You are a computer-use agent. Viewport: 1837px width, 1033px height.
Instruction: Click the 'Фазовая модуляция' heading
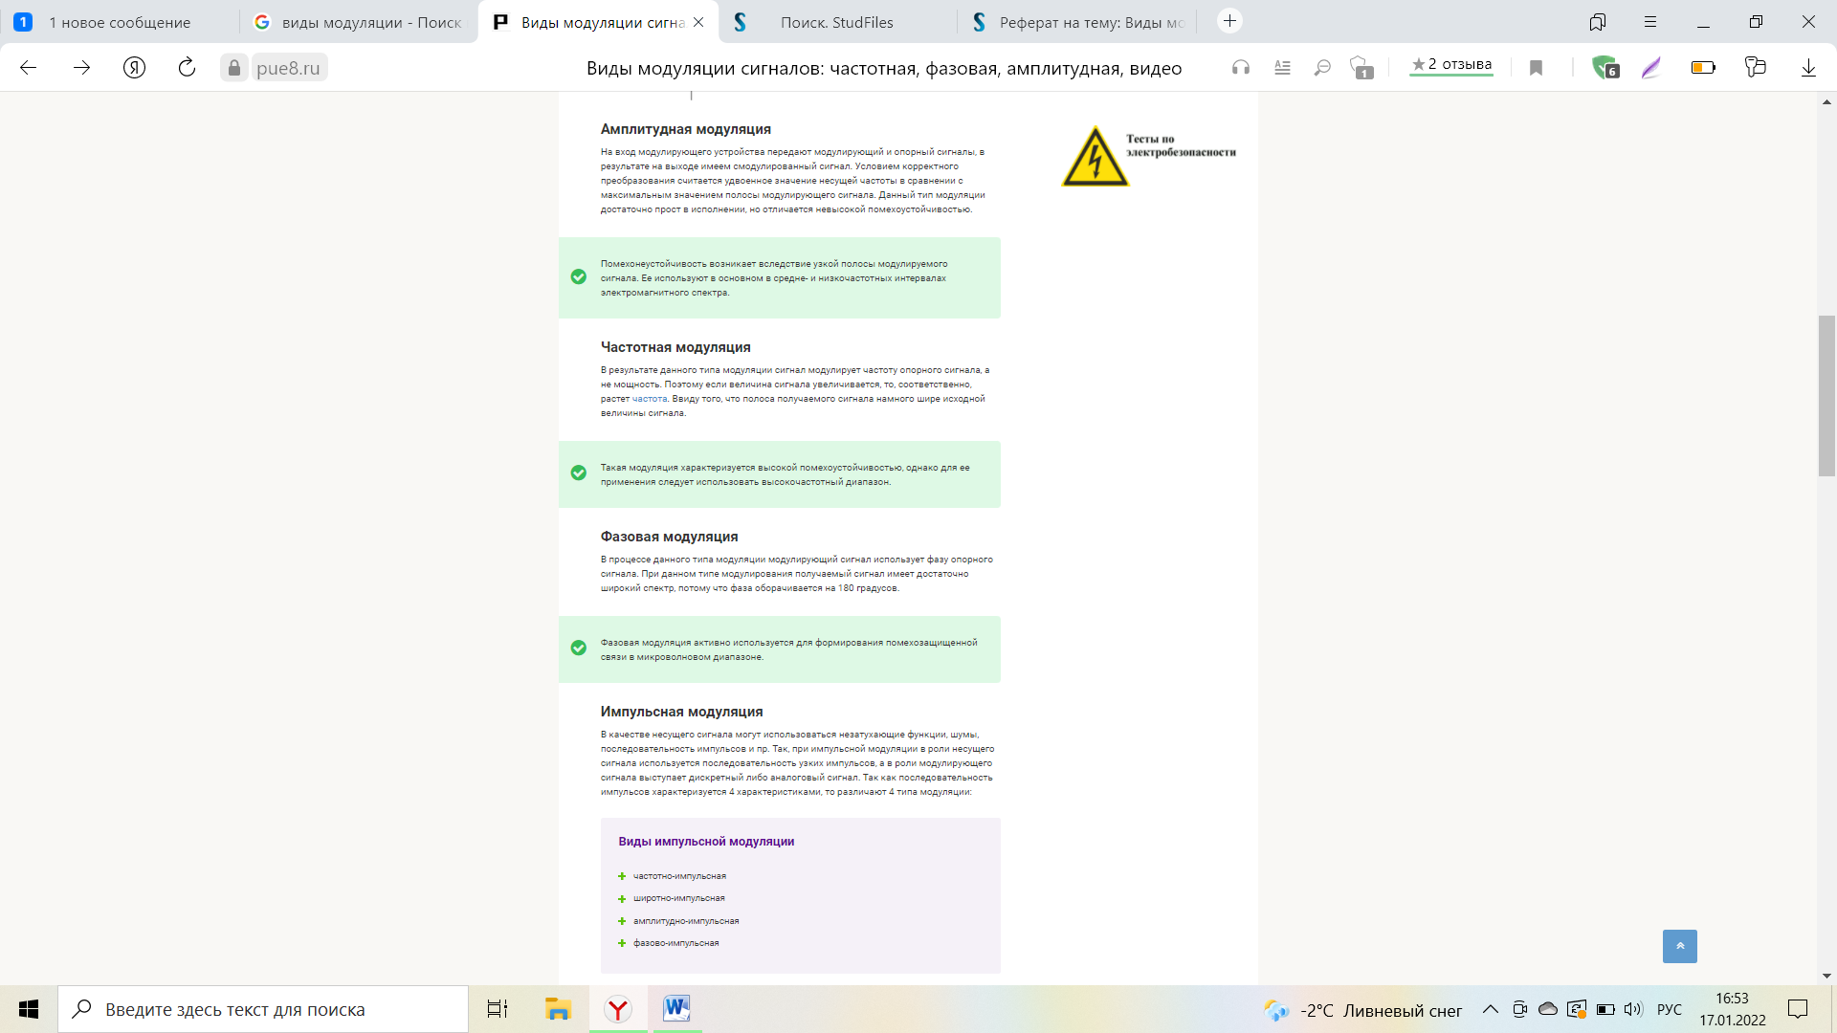click(669, 537)
